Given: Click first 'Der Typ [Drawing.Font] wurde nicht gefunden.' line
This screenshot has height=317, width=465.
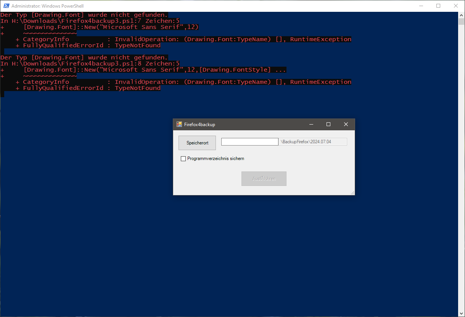Looking at the screenshot, I should tap(84, 15).
